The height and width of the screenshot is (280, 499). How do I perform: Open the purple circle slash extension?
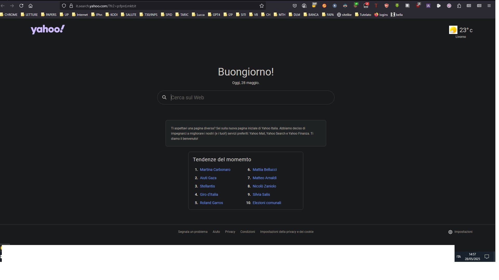449,6
